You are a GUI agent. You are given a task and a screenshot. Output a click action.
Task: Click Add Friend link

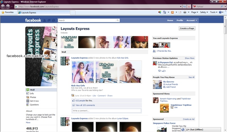coord(171,87)
